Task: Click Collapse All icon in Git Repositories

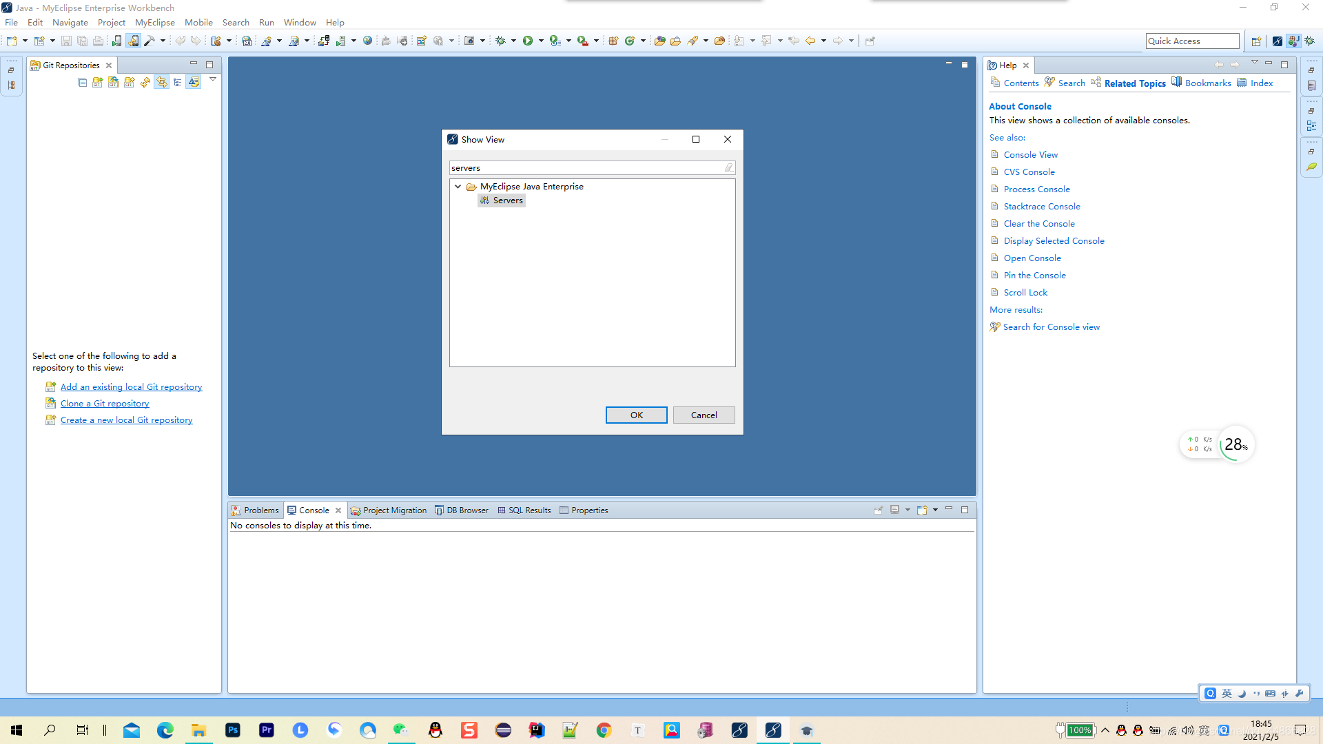Action: pyautogui.click(x=83, y=82)
